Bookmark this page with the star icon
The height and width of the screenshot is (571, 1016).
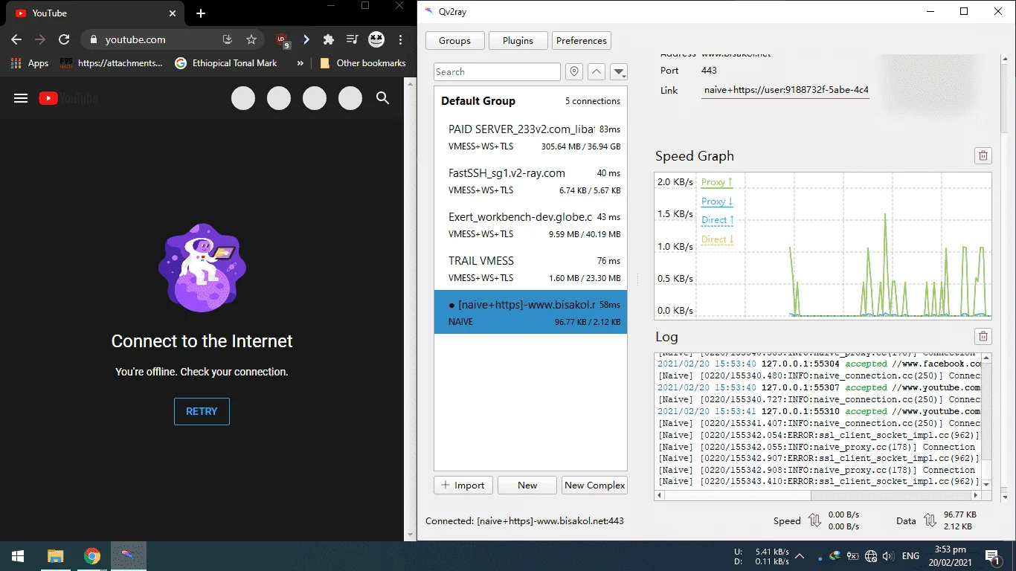pos(251,39)
